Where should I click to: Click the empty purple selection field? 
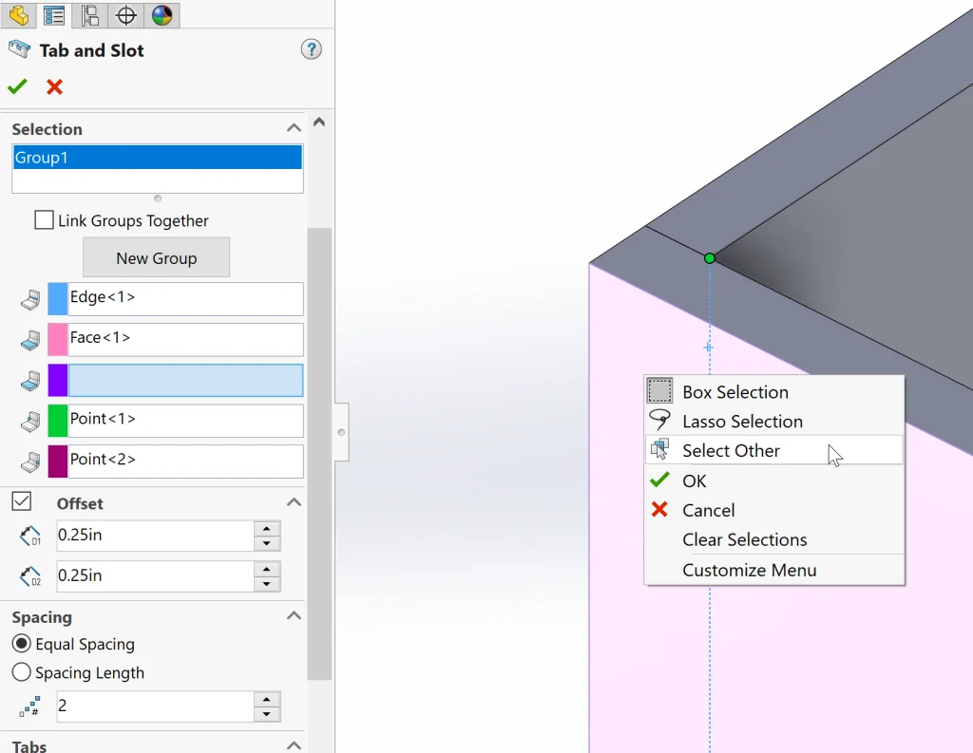click(x=185, y=380)
